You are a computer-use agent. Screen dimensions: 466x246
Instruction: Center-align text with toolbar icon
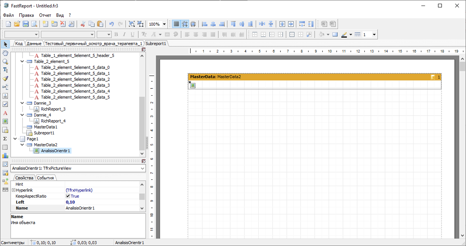(x=196, y=34)
